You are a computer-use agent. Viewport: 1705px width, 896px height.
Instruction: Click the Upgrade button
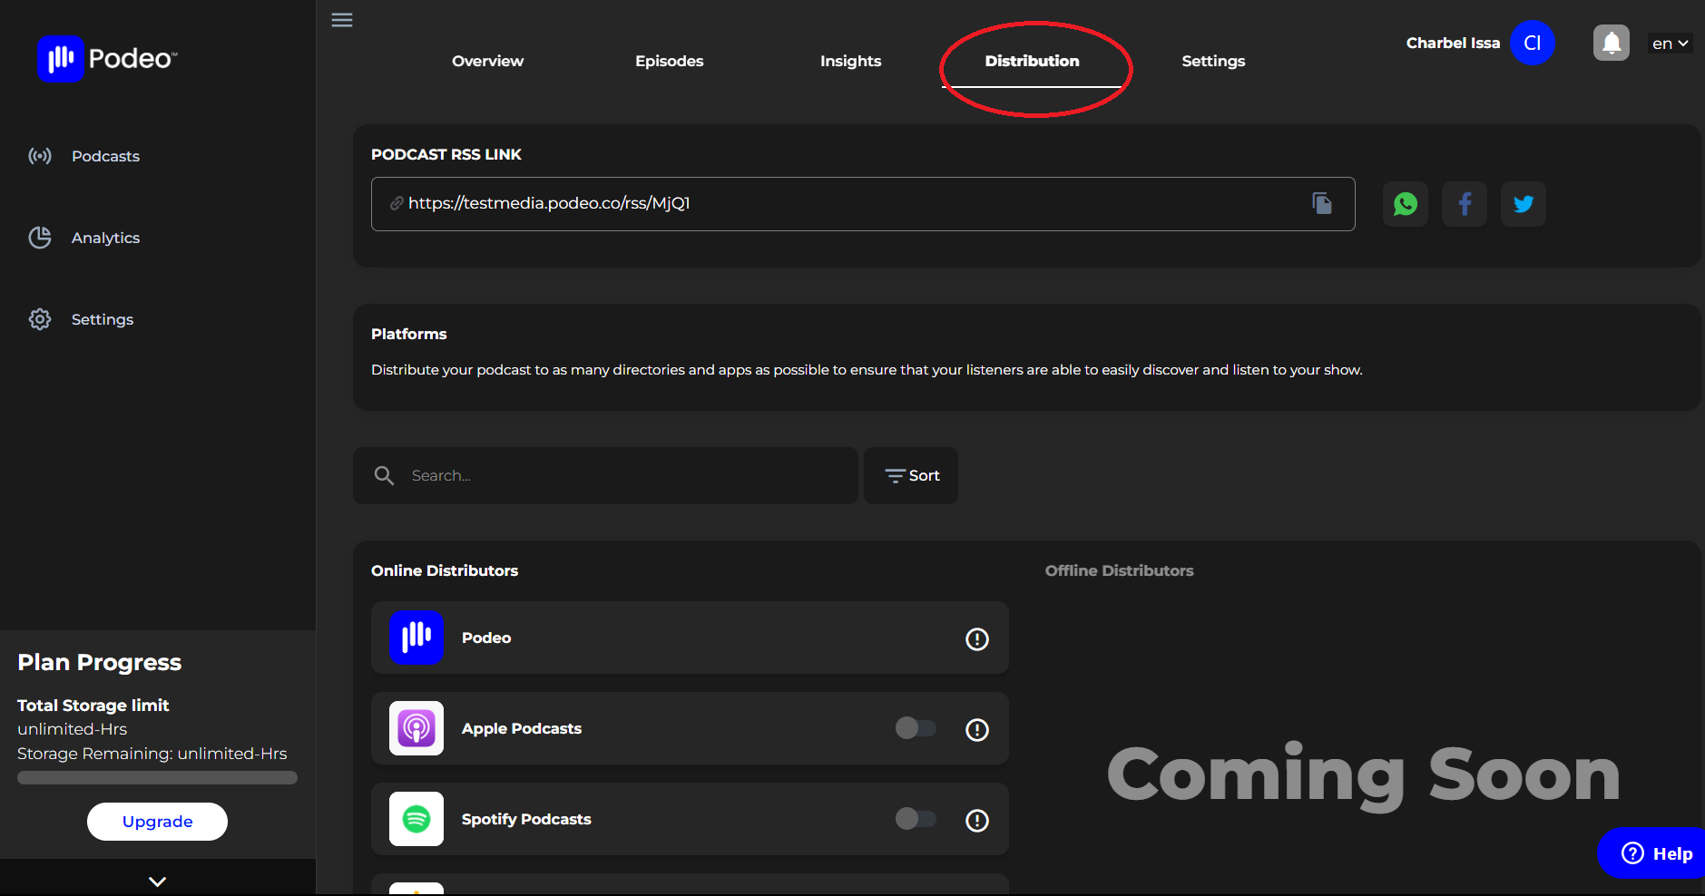pyautogui.click(x=157, y=822)
